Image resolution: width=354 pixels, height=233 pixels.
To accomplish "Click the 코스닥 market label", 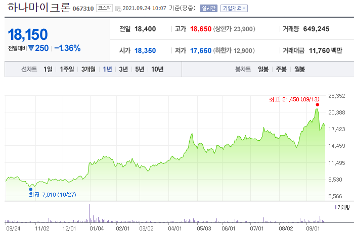I will (104, 8).
